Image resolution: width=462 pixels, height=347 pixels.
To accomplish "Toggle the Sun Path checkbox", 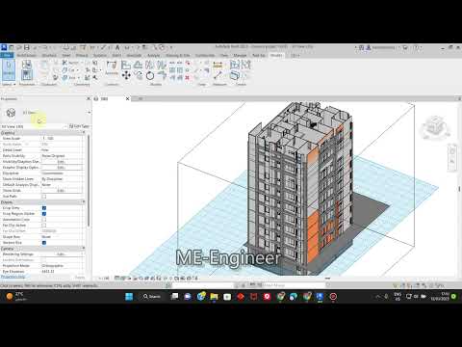I will [x=44, y=197].
